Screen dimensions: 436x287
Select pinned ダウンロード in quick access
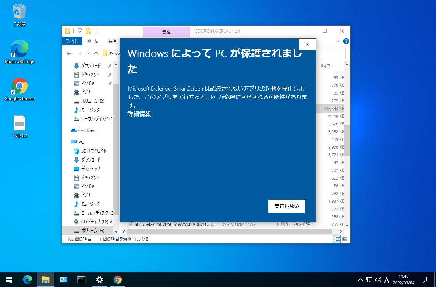tap(91, 65)
